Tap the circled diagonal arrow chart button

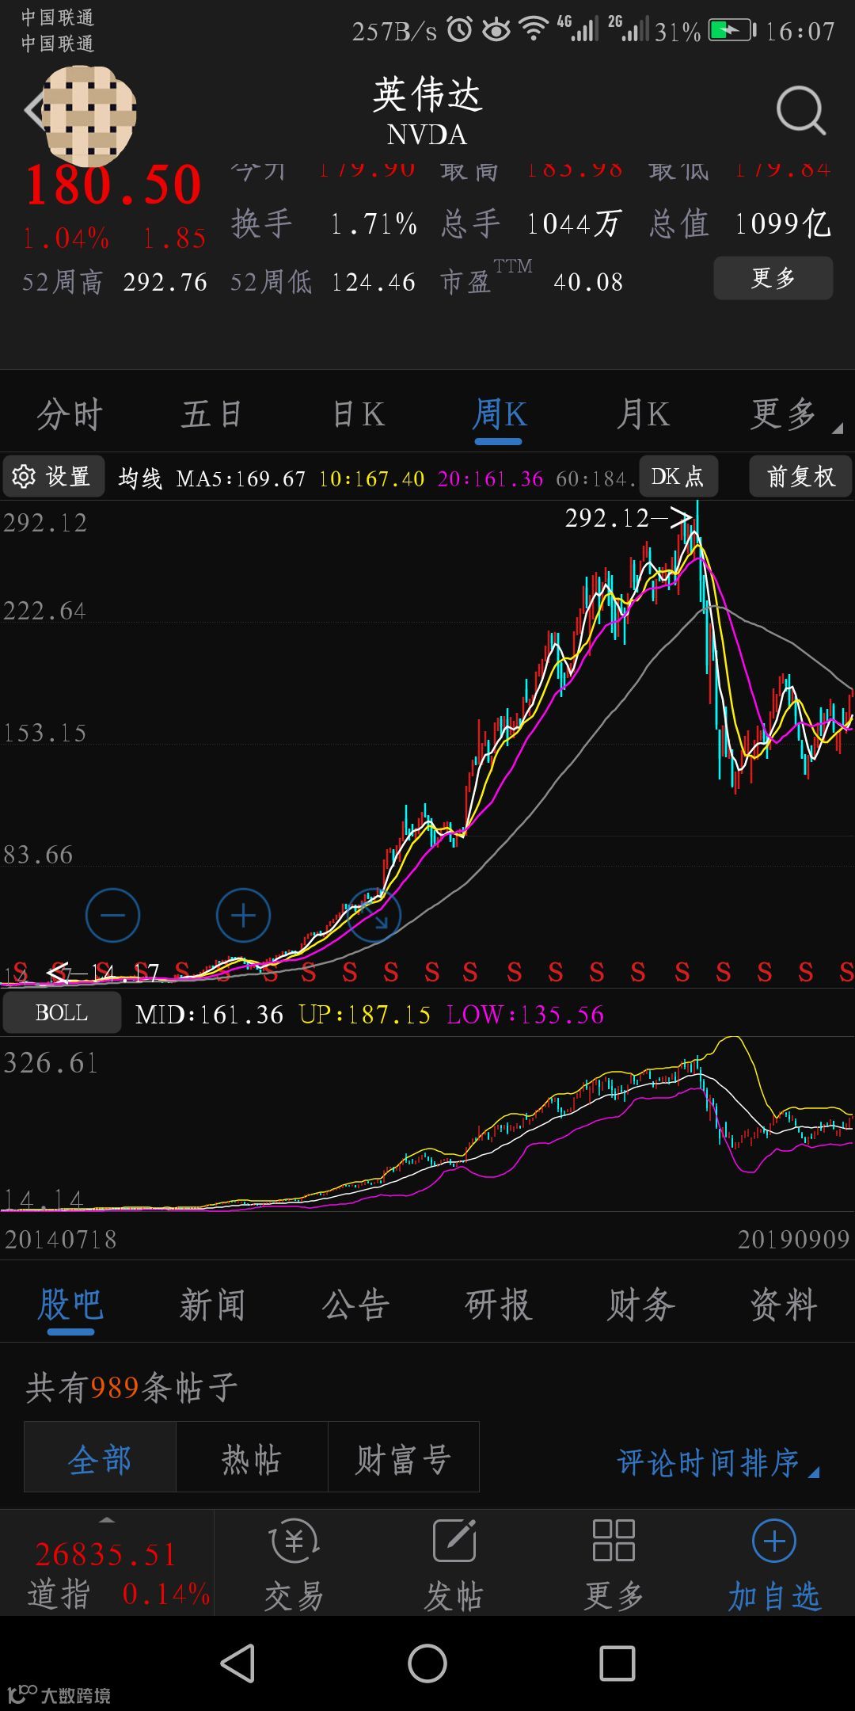[x=374, y=916]
